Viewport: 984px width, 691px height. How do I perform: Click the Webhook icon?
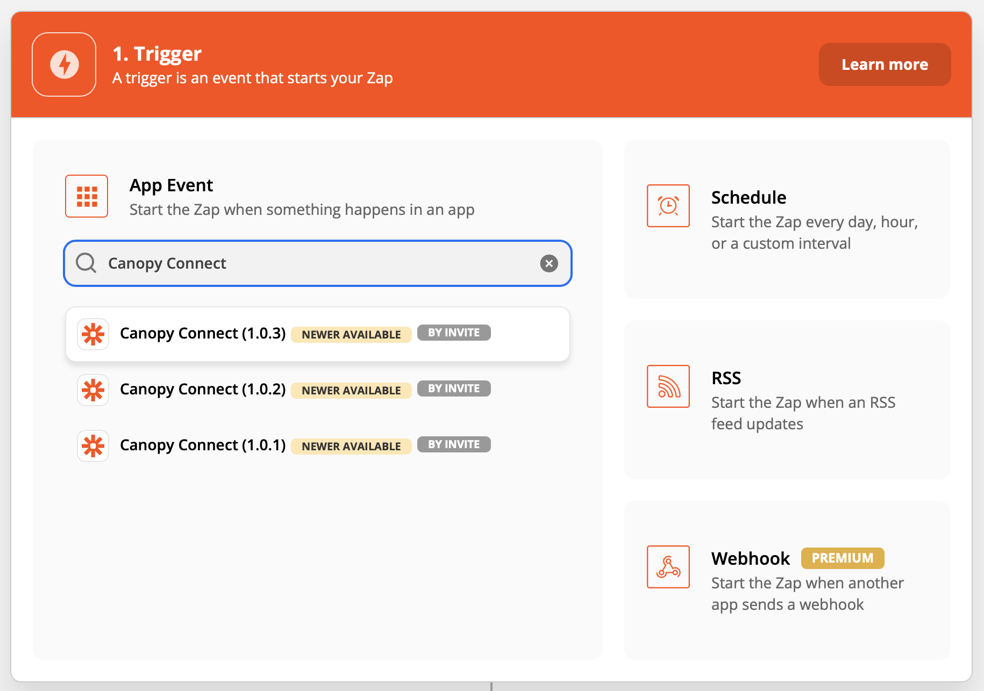coord(668,567)
